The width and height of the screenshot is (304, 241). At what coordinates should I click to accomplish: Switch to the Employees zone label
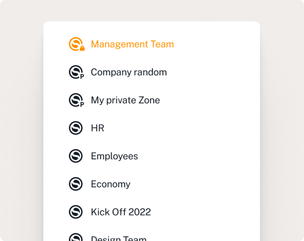pos(114,156)
